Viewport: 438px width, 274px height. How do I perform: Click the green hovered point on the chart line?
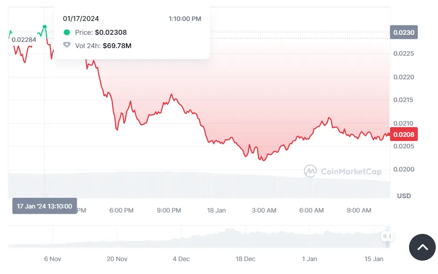coord(45,27)
